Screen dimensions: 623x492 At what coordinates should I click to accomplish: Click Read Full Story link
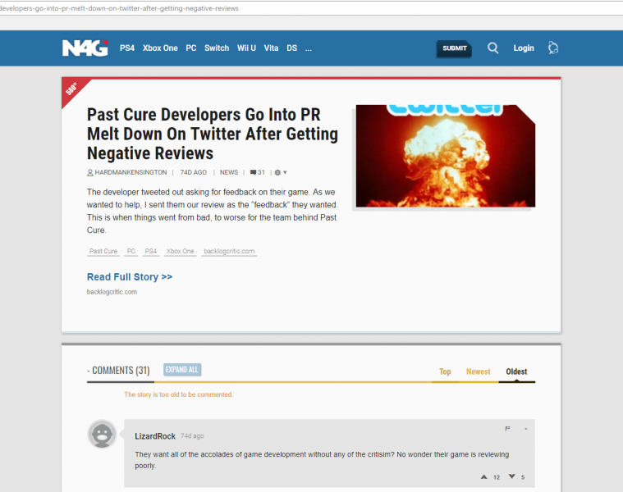pos(130,277)
